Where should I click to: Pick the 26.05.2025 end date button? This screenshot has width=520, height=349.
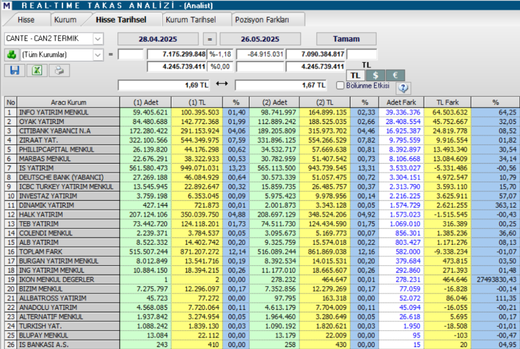[x=260, y=39]
